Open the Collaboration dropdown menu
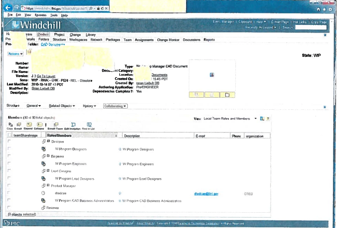This screenshot has width=337, height=228. coord(115,106)
